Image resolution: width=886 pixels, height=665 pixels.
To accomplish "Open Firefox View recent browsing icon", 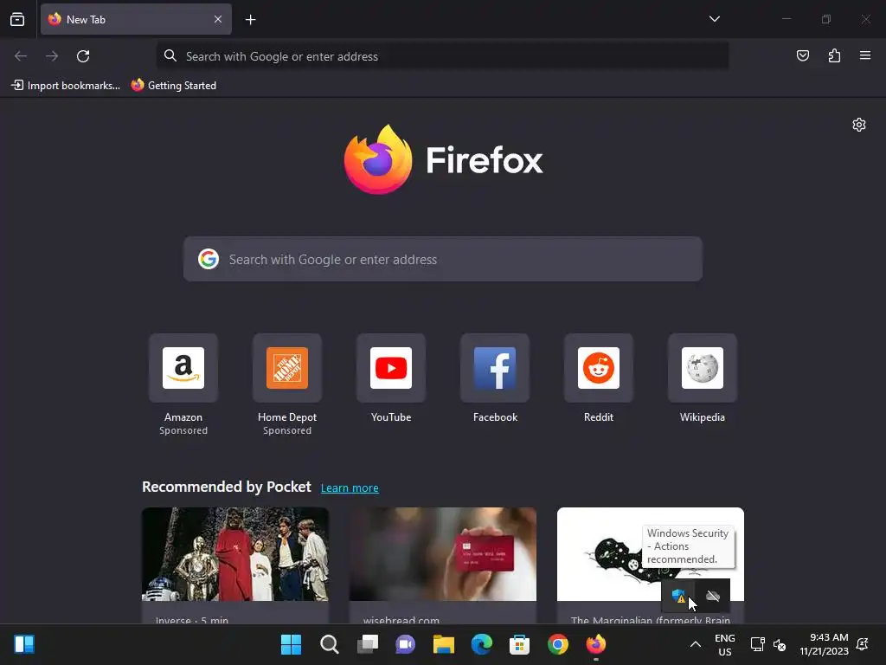I will [17, 19].
